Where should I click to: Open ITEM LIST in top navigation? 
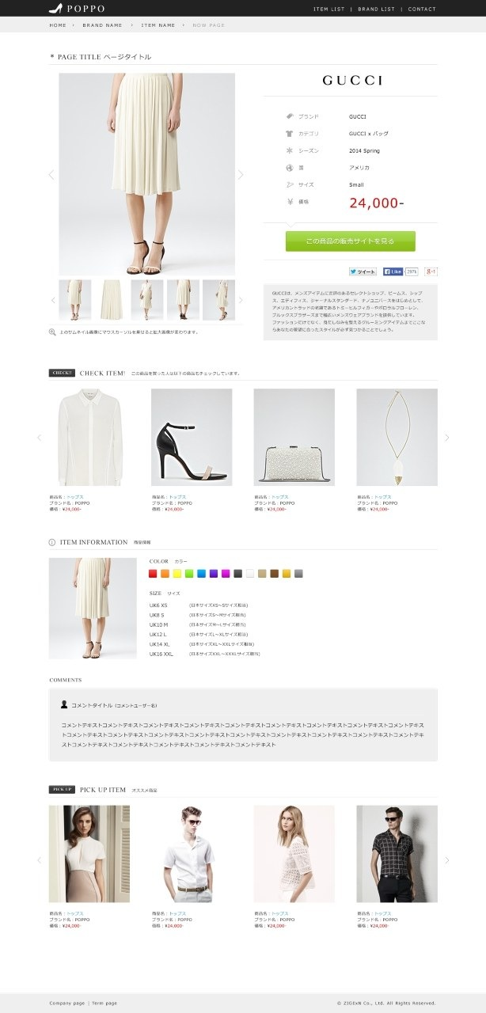click(x=329, y=9)
